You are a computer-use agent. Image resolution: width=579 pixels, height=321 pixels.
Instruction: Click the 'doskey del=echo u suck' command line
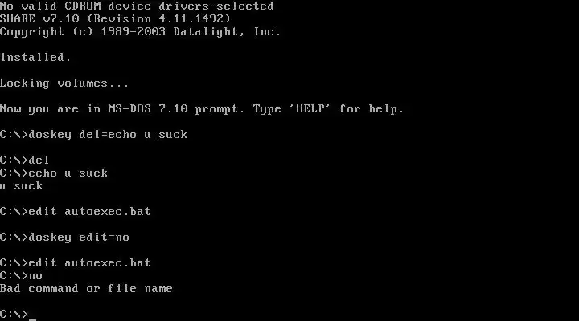[93, 135]
